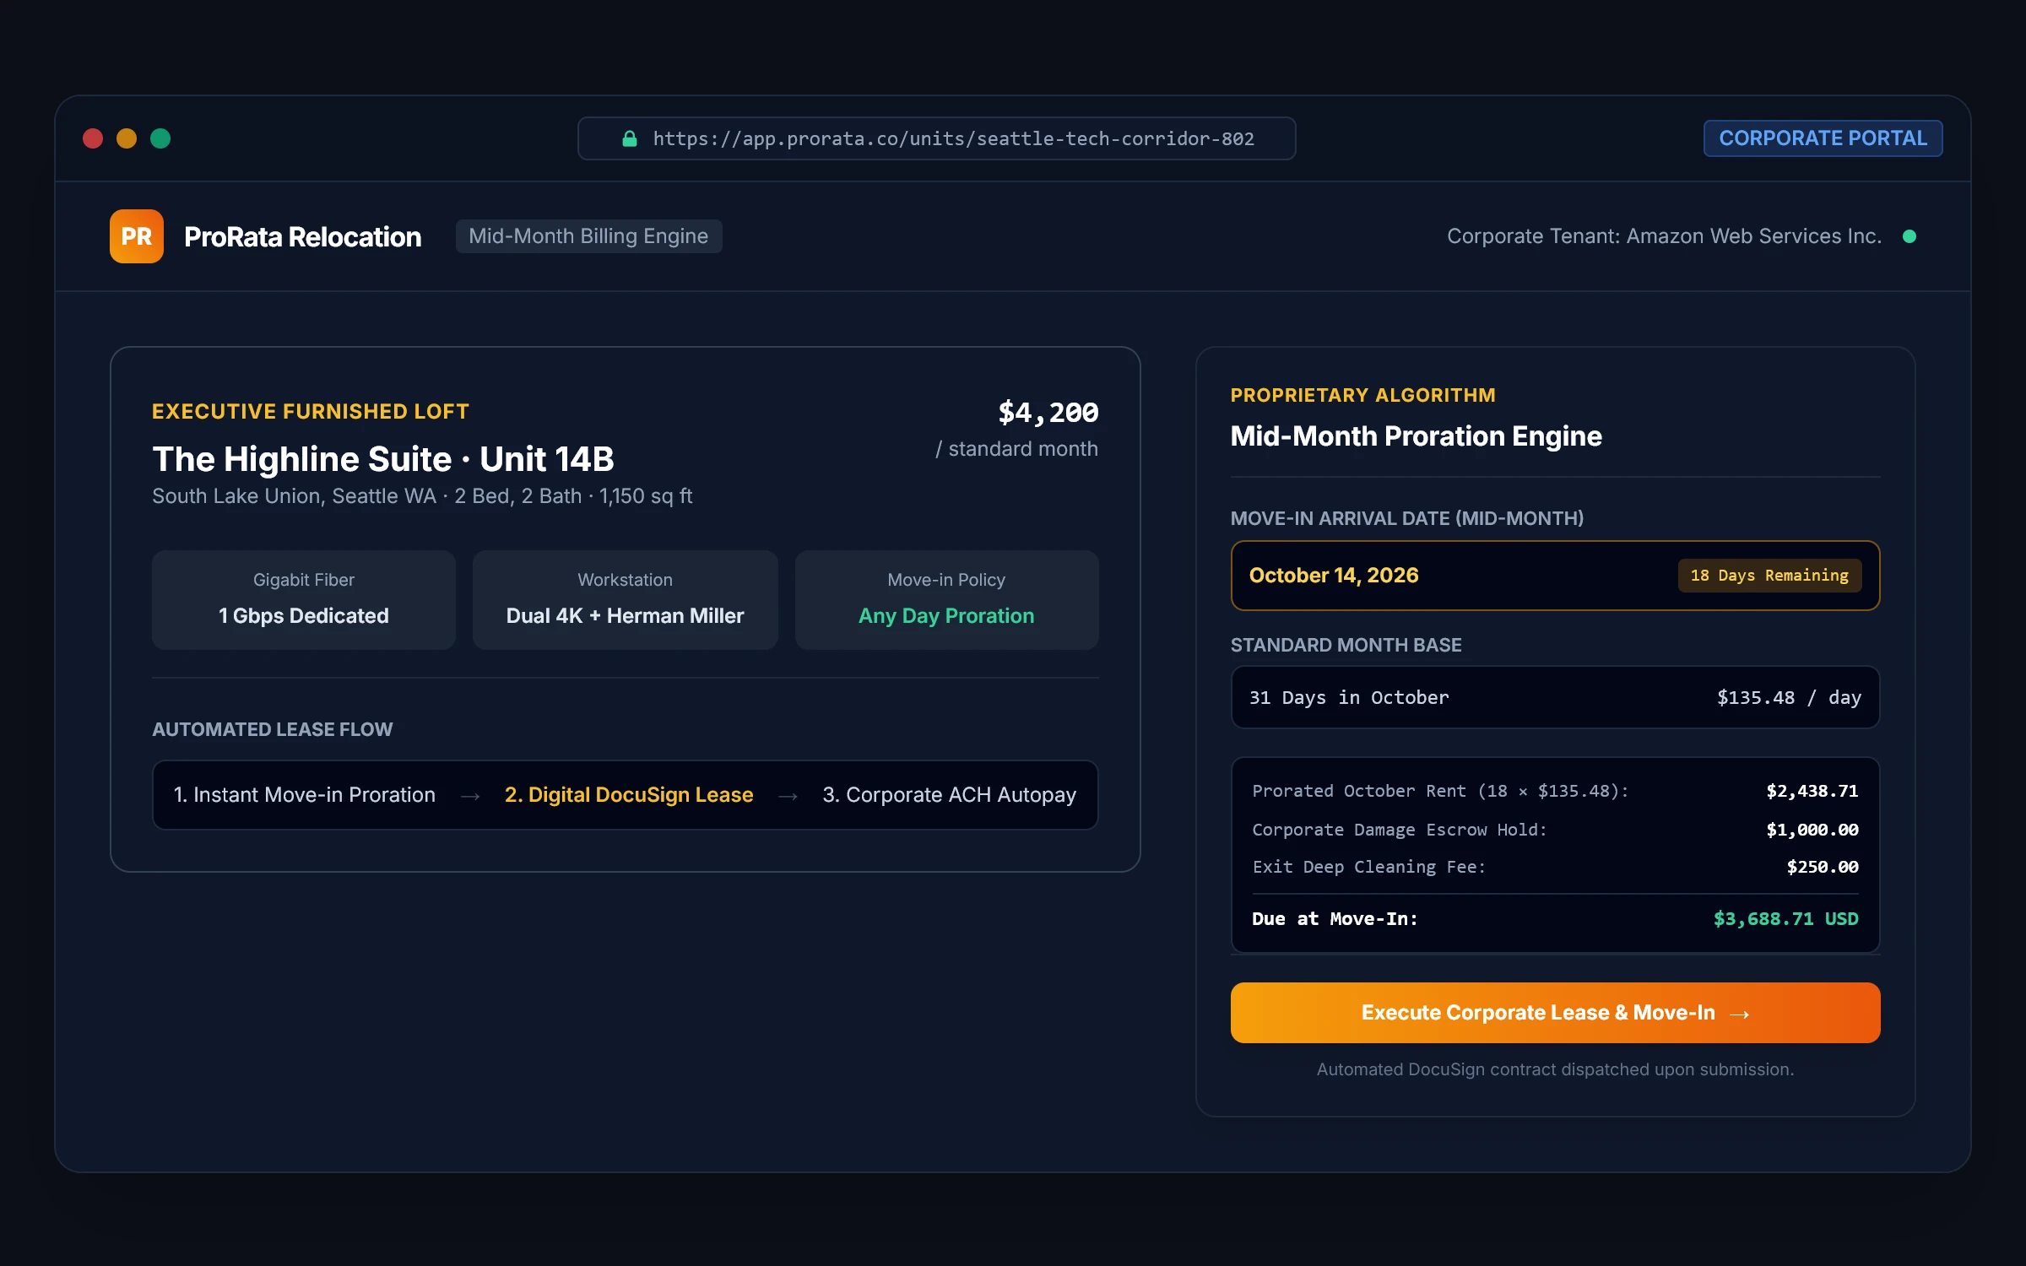Click the $250.00 cleaning fee value

1822,868
